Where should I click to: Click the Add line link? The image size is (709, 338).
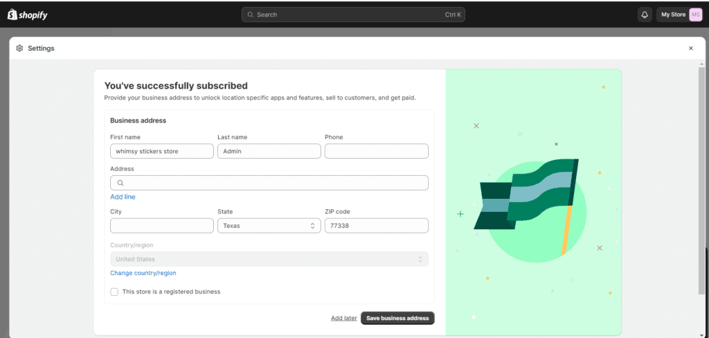(x=123, y=197)
